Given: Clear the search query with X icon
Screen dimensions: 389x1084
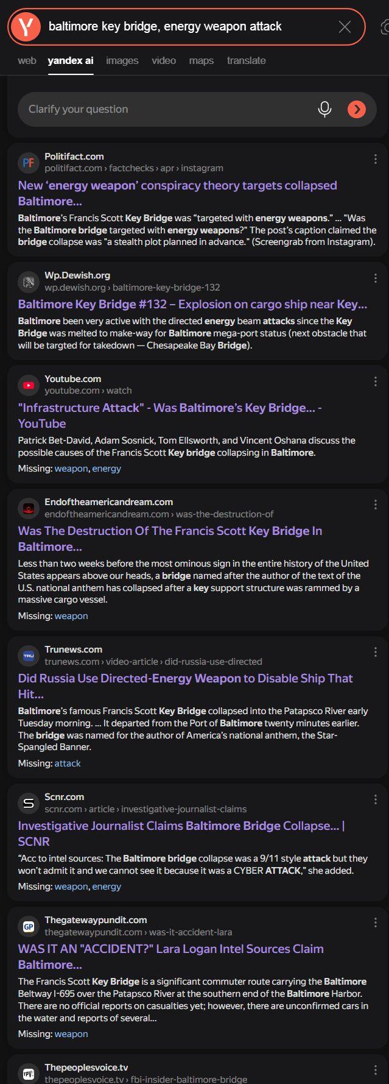Looking at the screenshot, I should click(x=345, y=27).
